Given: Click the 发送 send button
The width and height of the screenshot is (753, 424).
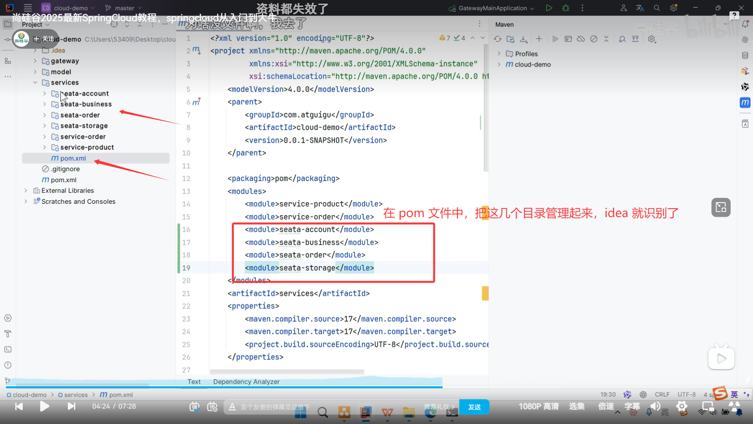Looking at the screenshot, I should pos(474,407).
